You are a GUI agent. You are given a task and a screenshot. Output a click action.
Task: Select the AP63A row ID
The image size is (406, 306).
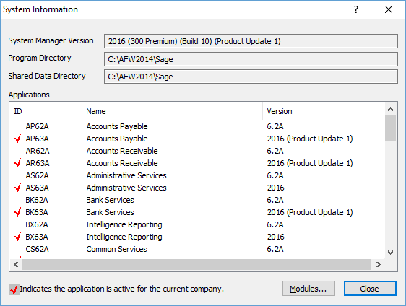37,139
